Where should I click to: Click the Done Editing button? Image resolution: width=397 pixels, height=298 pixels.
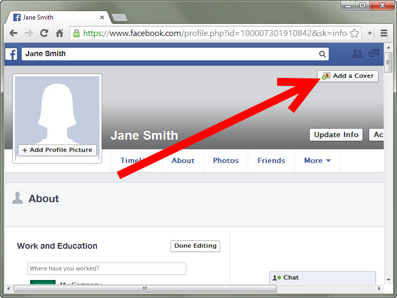[x=195, y=246]
